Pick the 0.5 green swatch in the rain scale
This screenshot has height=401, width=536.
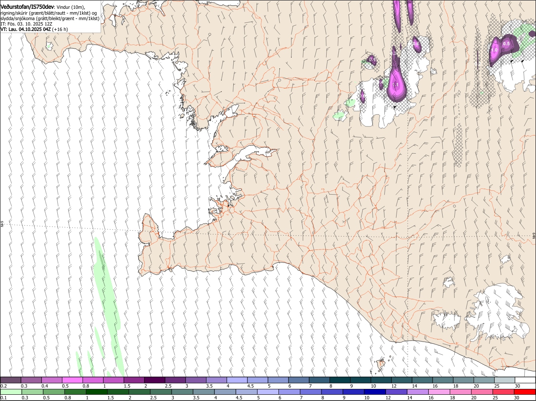coord(54,392)
